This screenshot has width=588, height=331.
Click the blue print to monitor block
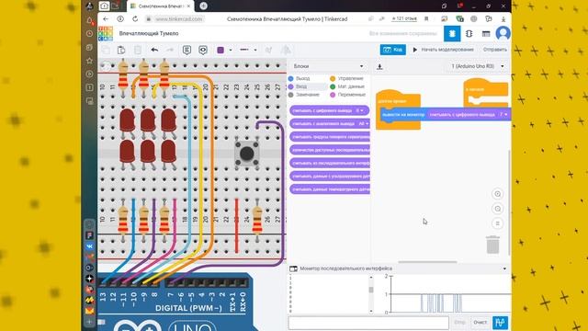403,114
